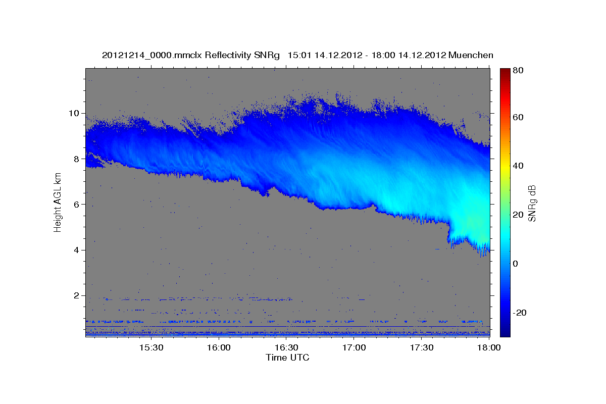
Task: Click the height tick label 6
Action: click(x=77, y=205)
